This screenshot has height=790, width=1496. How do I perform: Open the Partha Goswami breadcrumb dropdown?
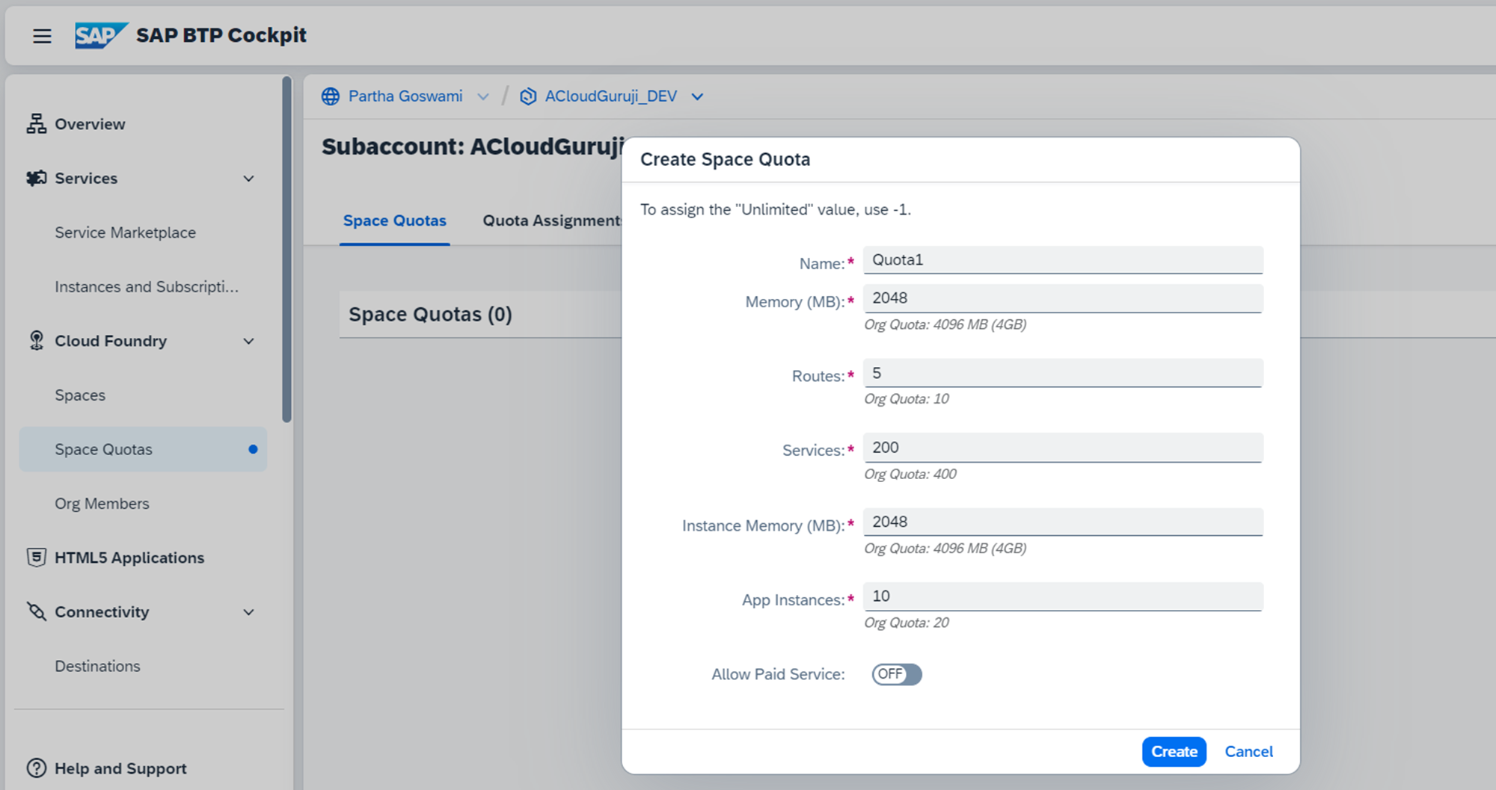pos(483,96)
